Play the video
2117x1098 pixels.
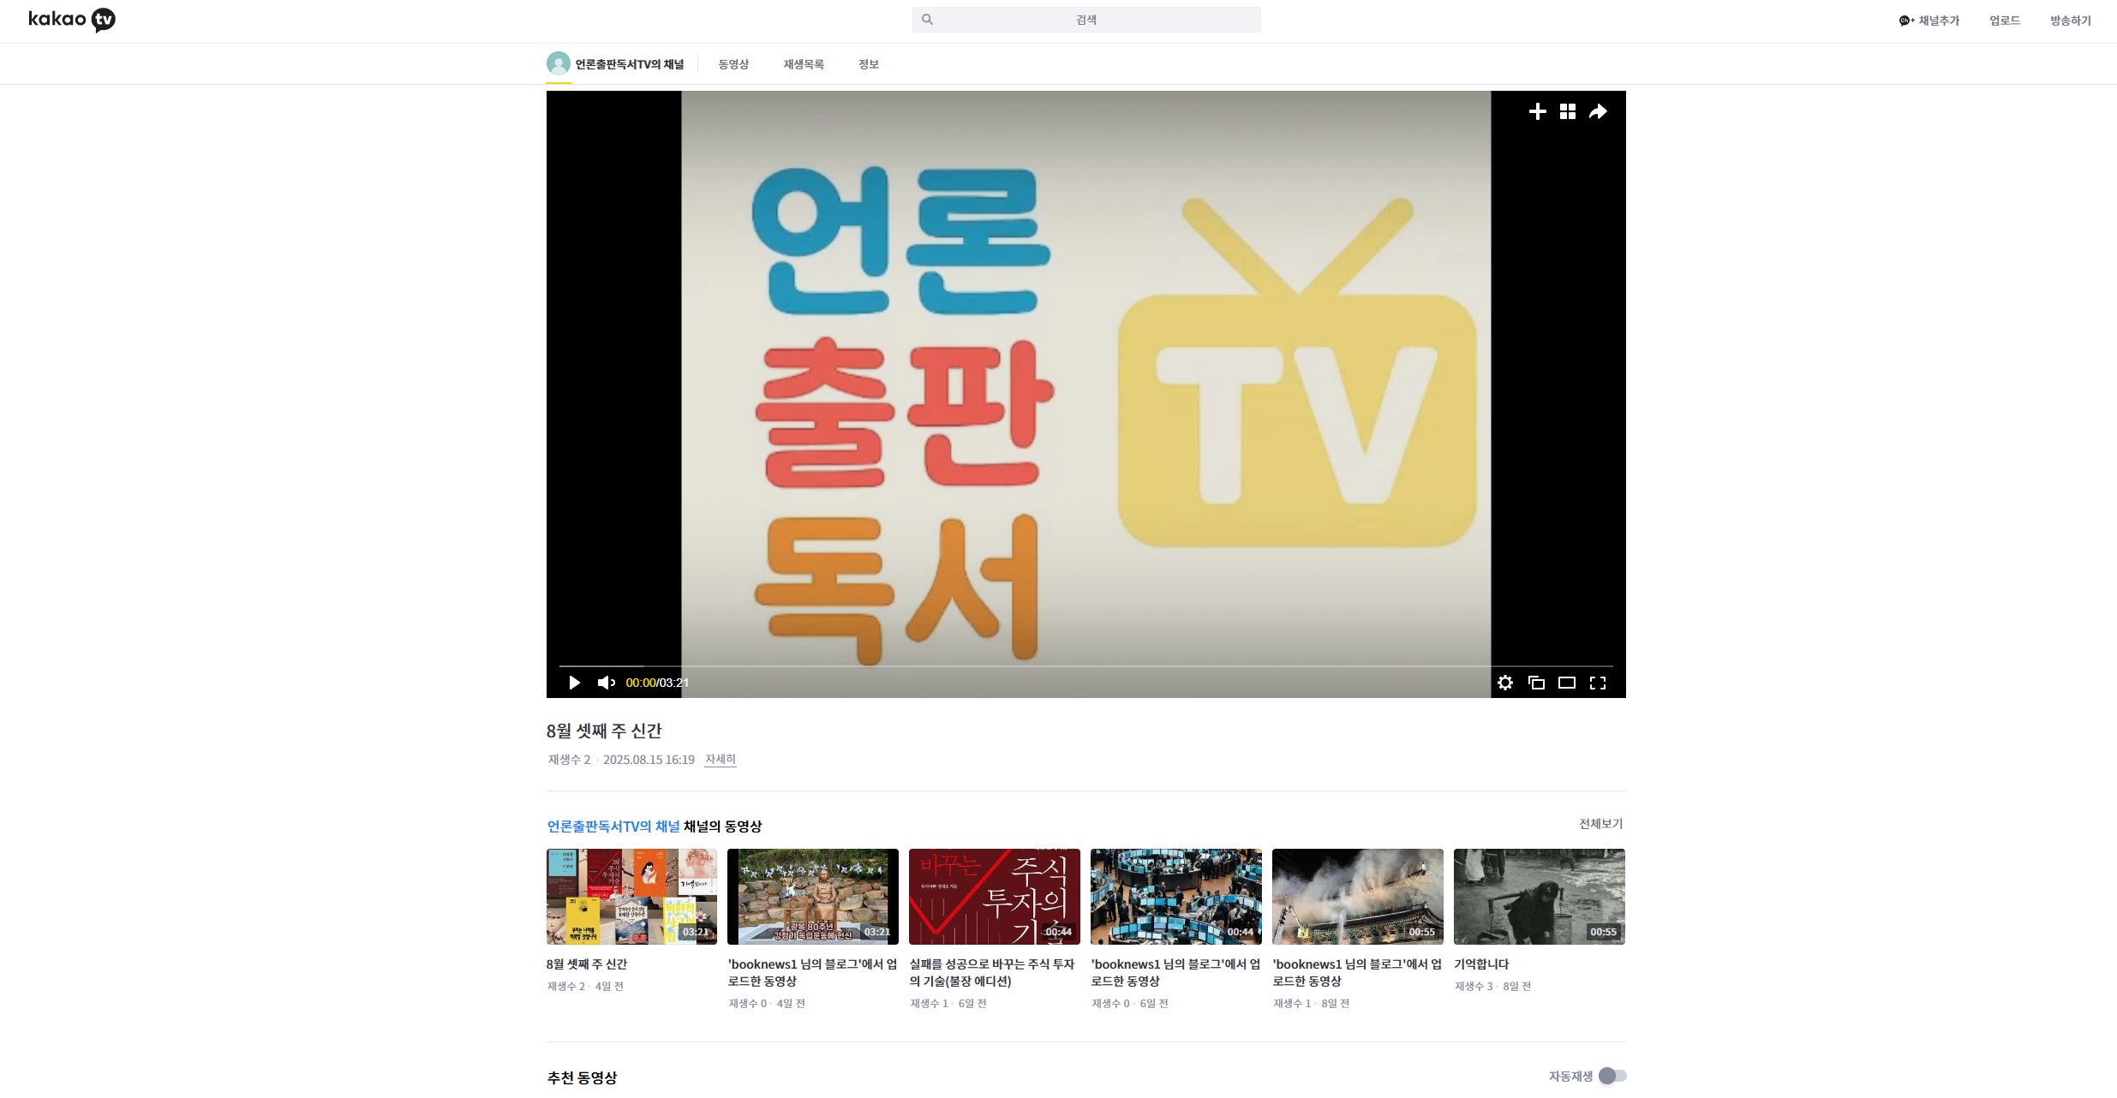(x=573, y=683)
